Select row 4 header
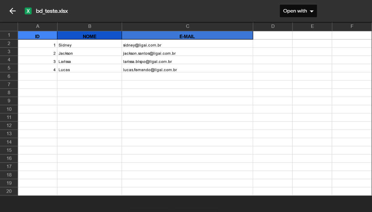Viewport: 372px width, 212px height. 9,60
